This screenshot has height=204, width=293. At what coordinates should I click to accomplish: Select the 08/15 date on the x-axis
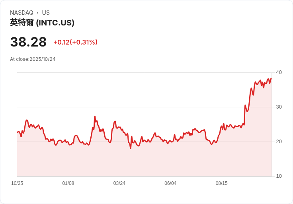click(221, 183)
